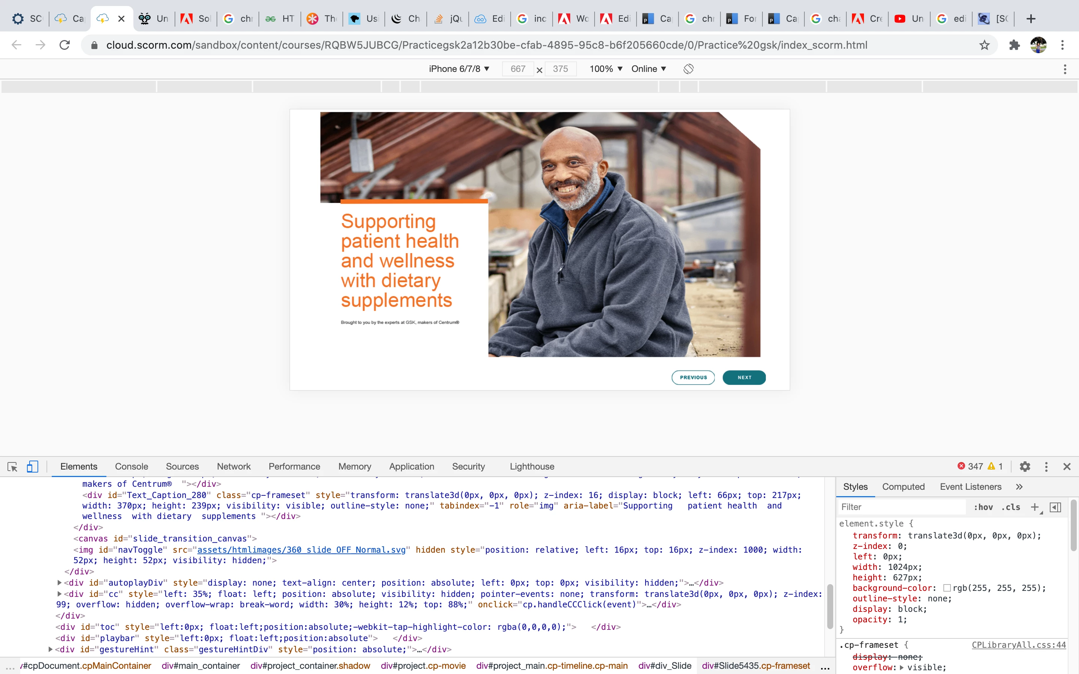1079x674 pixels.
Task: Toggle the :hov element state panel
Action: [983, 507]
